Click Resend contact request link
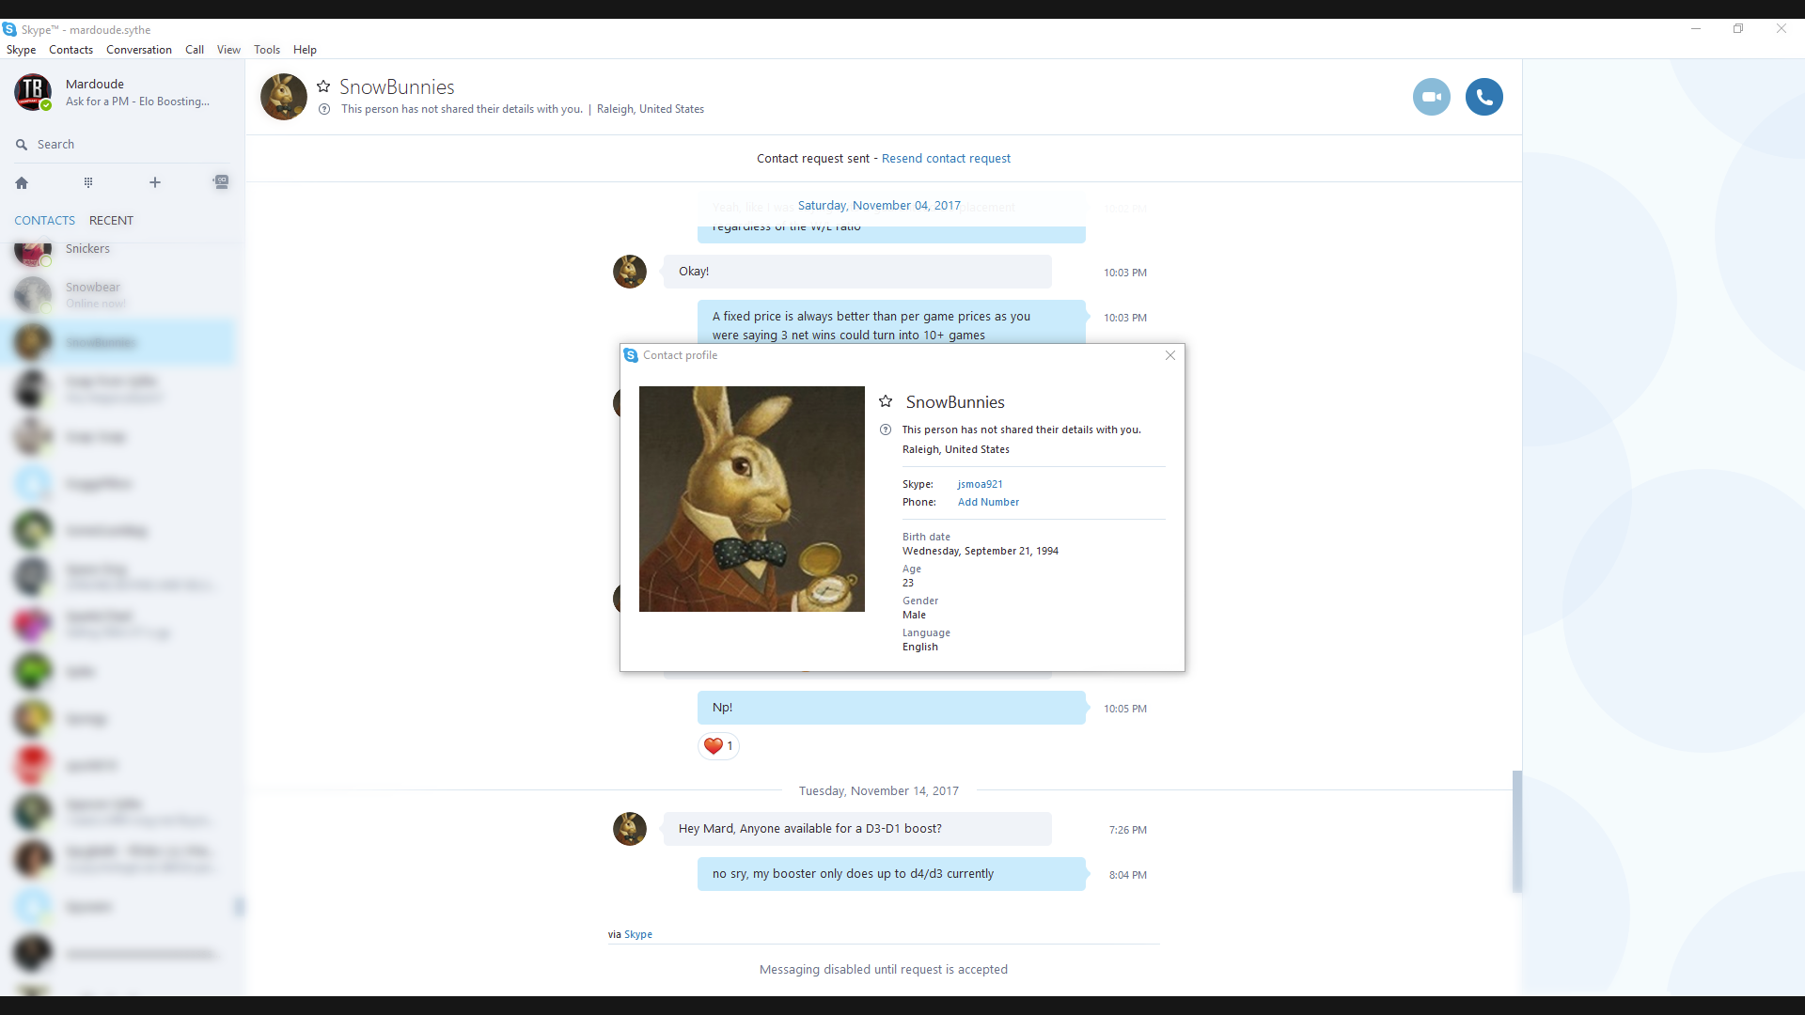Viewport: 1805px width, 1015px height. pyautogui.click(x=946, y=159)
